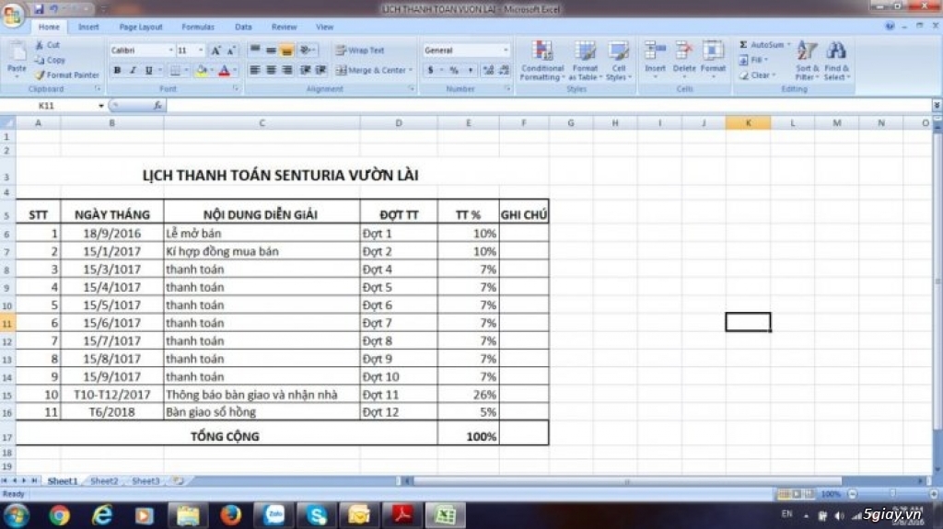The height and width of the screenshot is (529, 943).
Task: Toggle middle vertical align
Action: tap(272, 51)
